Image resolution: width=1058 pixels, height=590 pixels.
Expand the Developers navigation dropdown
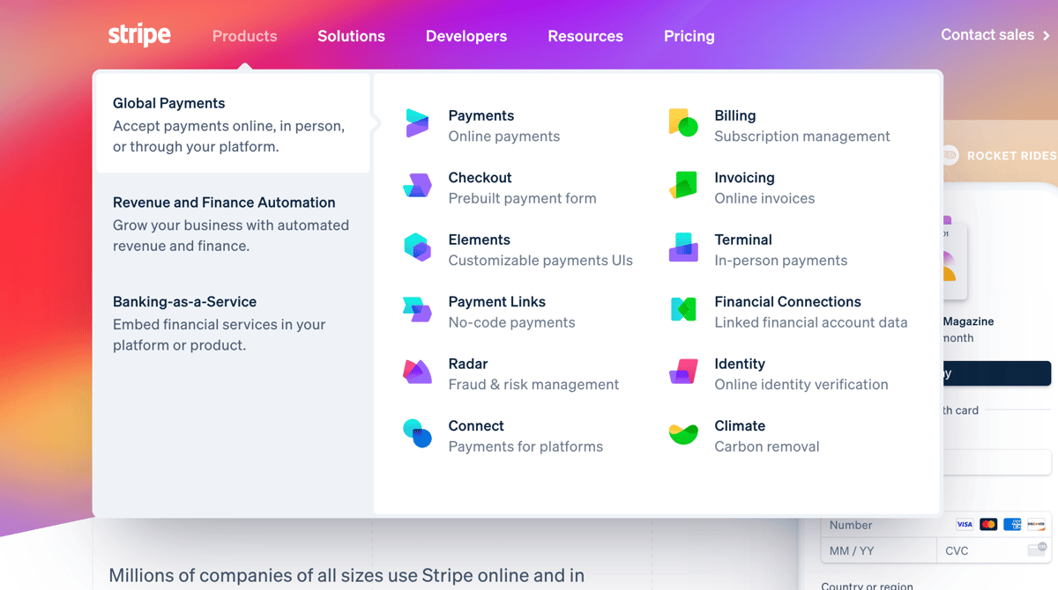[x=466, y=36]
